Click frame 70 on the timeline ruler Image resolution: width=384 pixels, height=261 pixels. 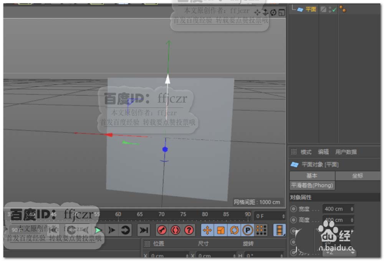coord(162,214)
